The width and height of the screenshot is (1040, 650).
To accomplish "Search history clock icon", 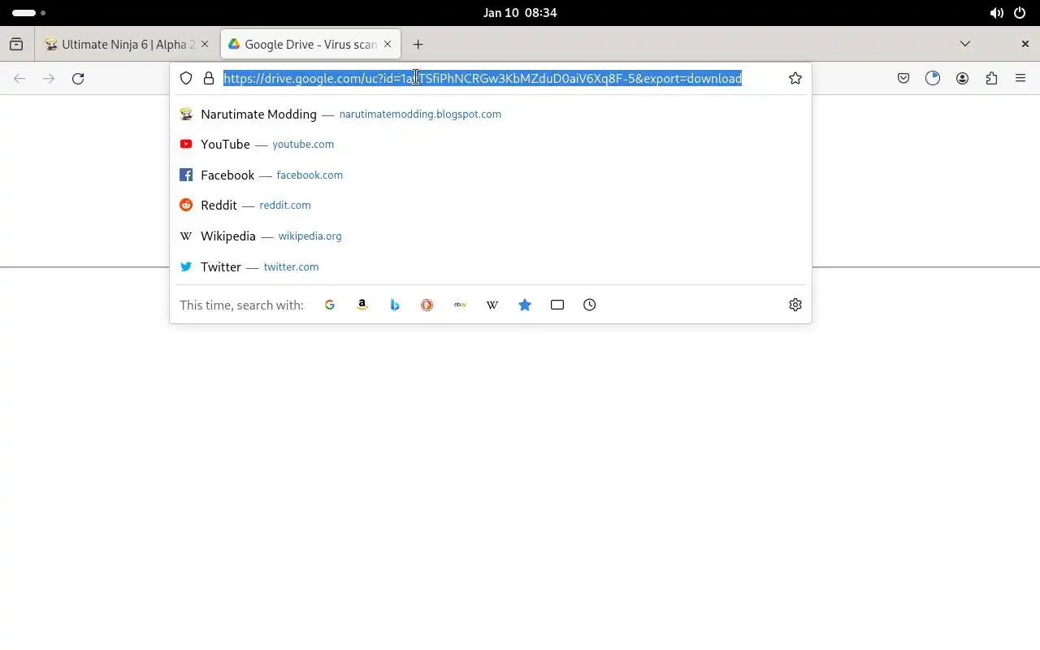I will (590, 305).
